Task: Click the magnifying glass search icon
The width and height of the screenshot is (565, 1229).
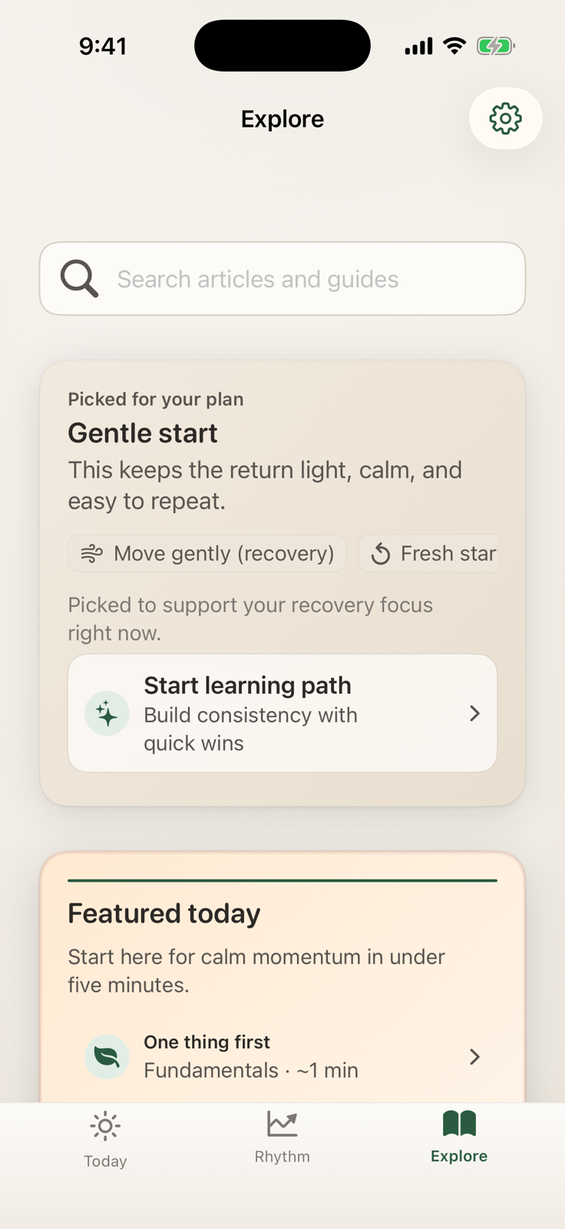Action: point(78,278)
